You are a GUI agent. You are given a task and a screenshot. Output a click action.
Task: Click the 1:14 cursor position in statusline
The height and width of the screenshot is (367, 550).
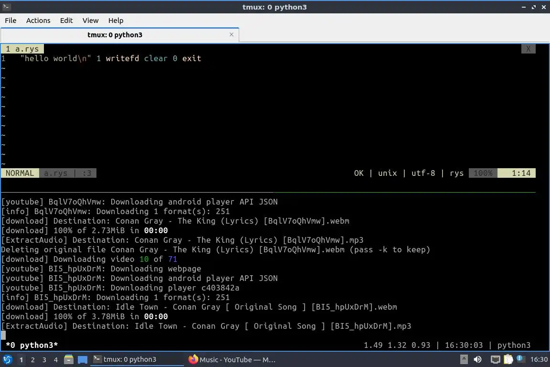click(517, 173)
